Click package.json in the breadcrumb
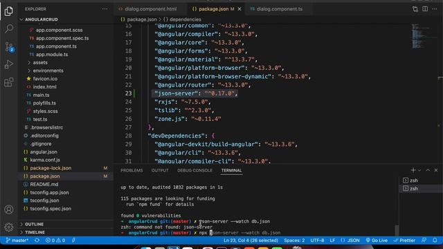Screen dimensions: 443x249 141,19
